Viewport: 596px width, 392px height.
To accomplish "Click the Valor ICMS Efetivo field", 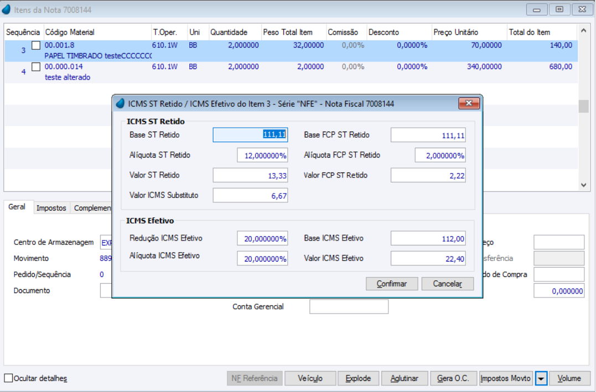I will point(428,259).
